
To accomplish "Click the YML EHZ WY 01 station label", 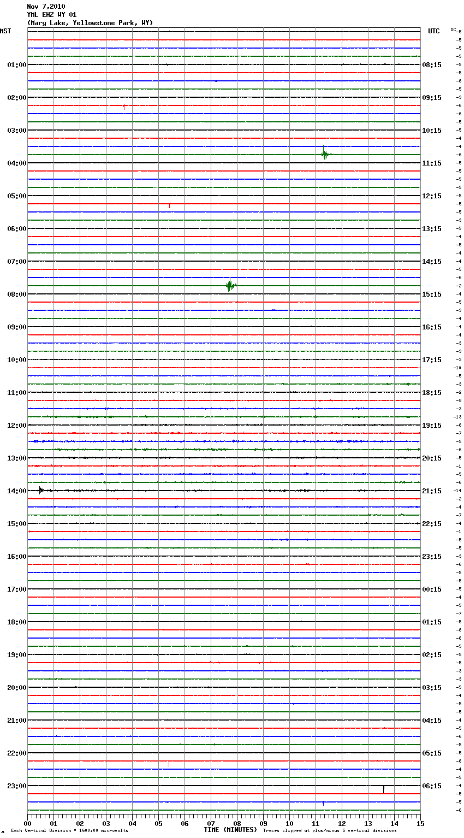I will (52, 15).
